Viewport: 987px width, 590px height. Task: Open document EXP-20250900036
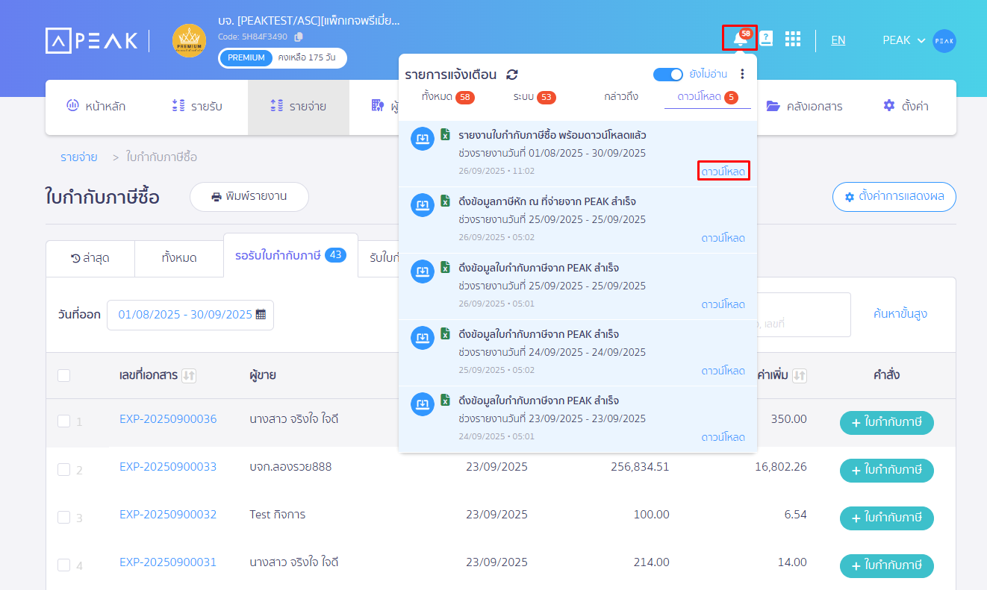168,419
